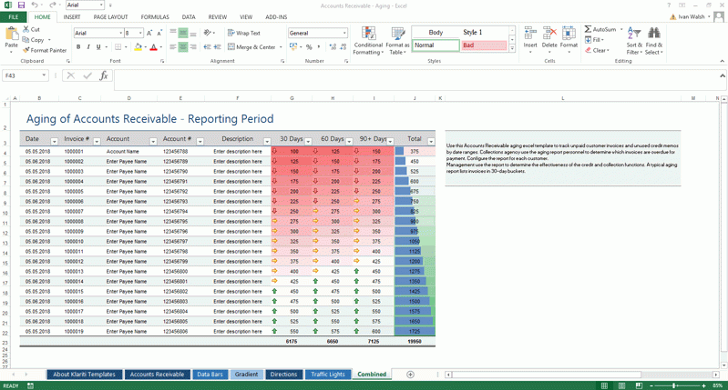Click the AutoSum sigma icon

click(x=589, y=29)
